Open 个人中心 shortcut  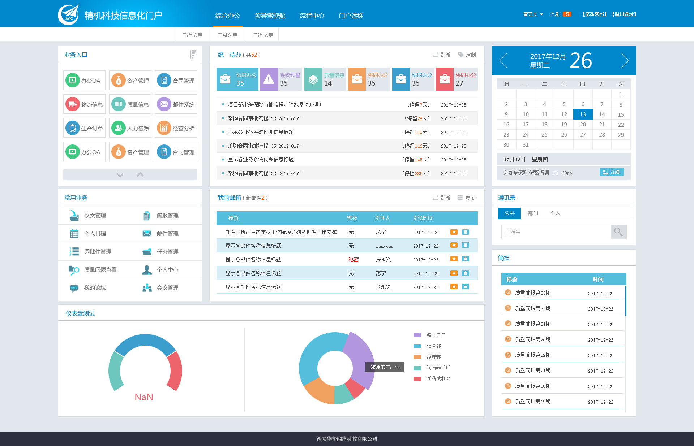coord(160,270)
